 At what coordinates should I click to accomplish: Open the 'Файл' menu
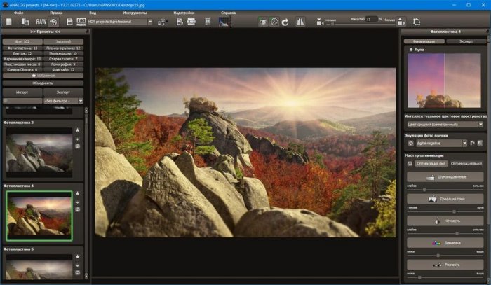click(x=18, y=13)
